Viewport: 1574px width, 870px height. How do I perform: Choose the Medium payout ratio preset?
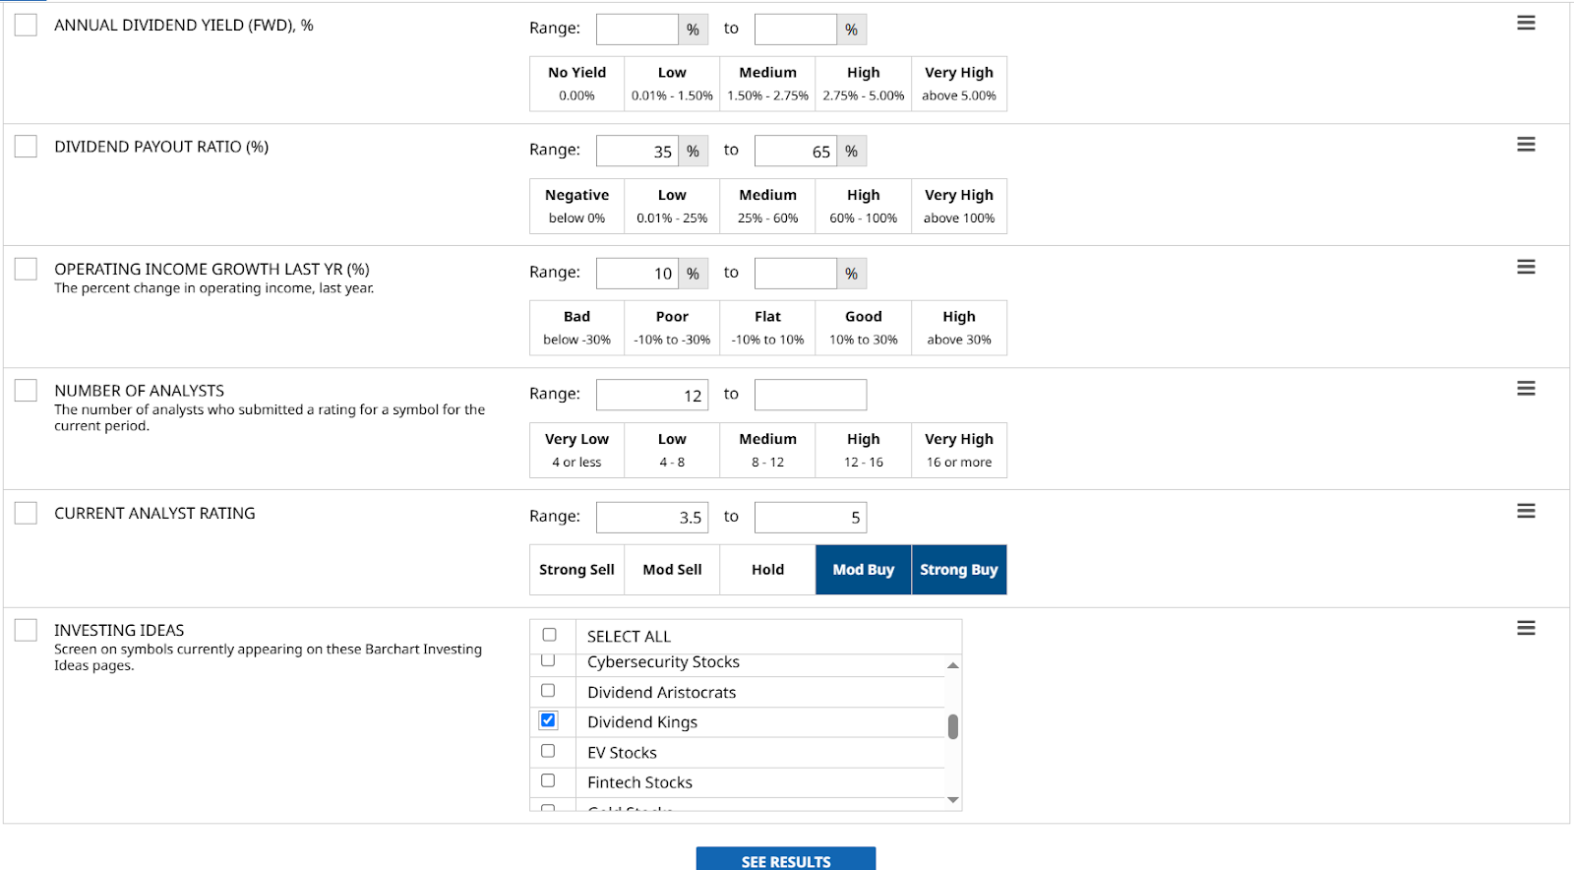(x=767, y=206)
